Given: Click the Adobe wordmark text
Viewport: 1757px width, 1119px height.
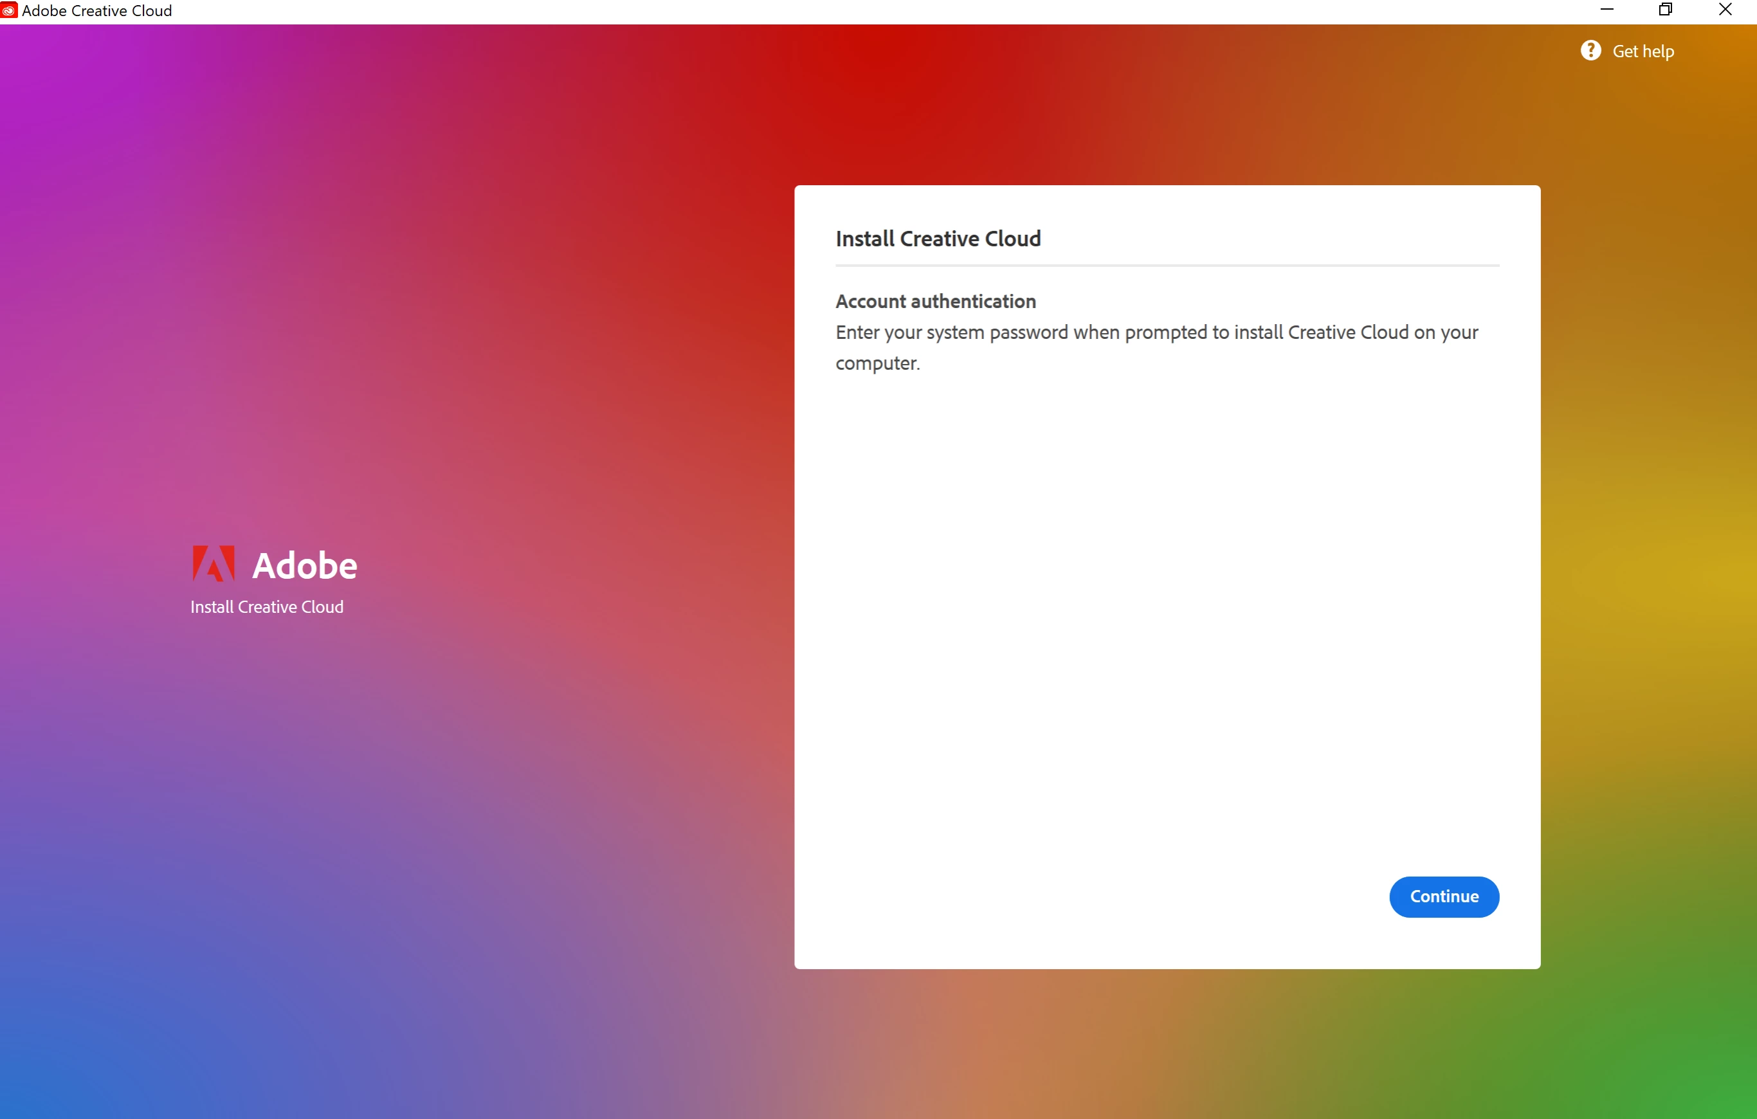Looking at the screenshot, I should (304, 565).
